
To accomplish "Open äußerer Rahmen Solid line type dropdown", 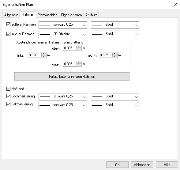I will pos(115,25).
